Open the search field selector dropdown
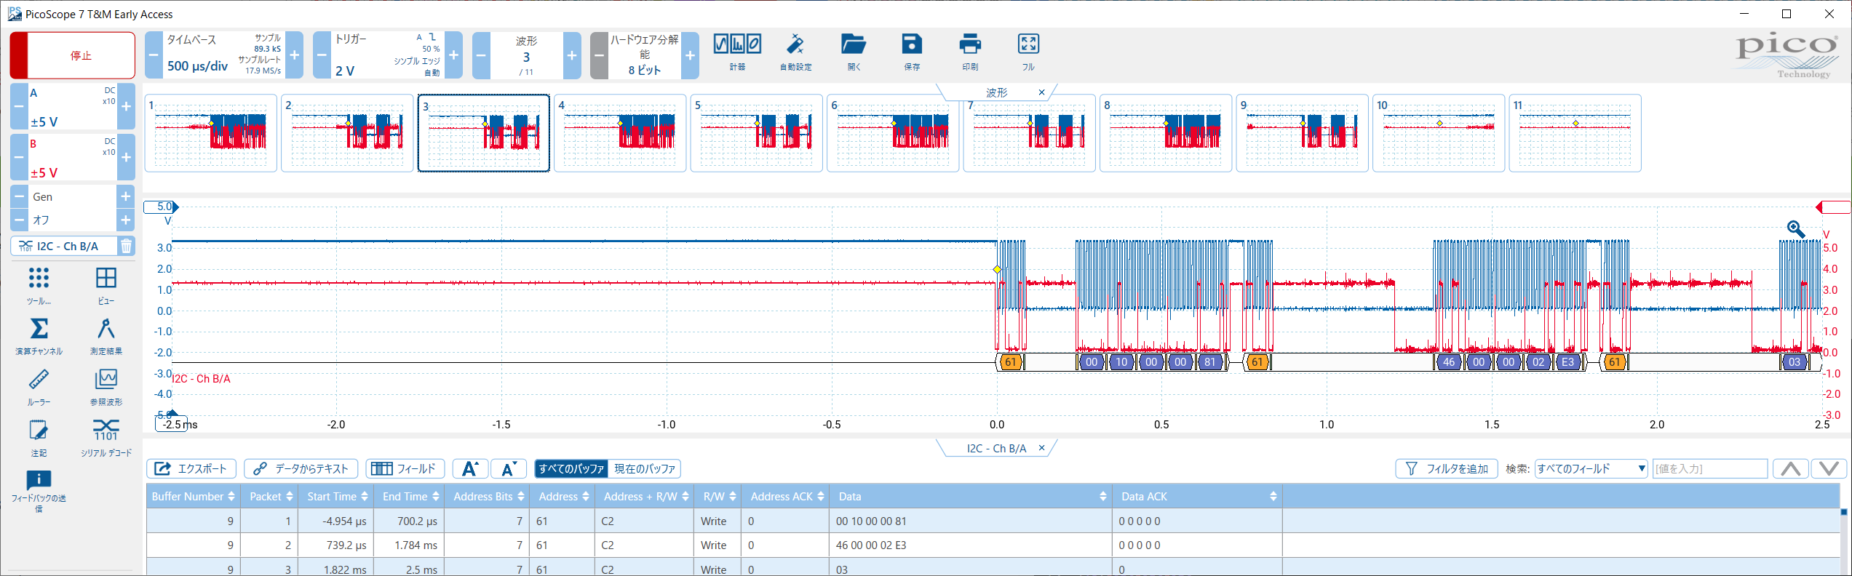Image resolution: width=1852 pixels, height=576 pixels. [x=1591, y=468]
